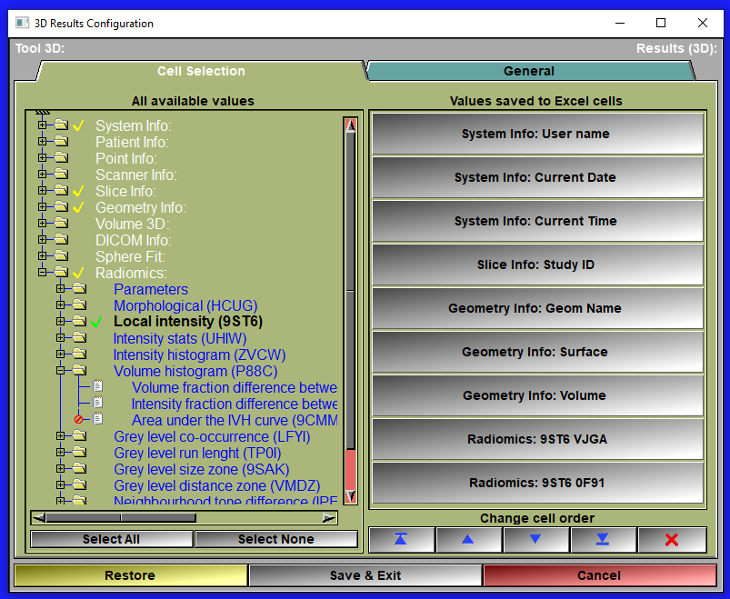The image size is (730, 599).
Task: Click the Slice Info folder icon
Action: [61, 190]
